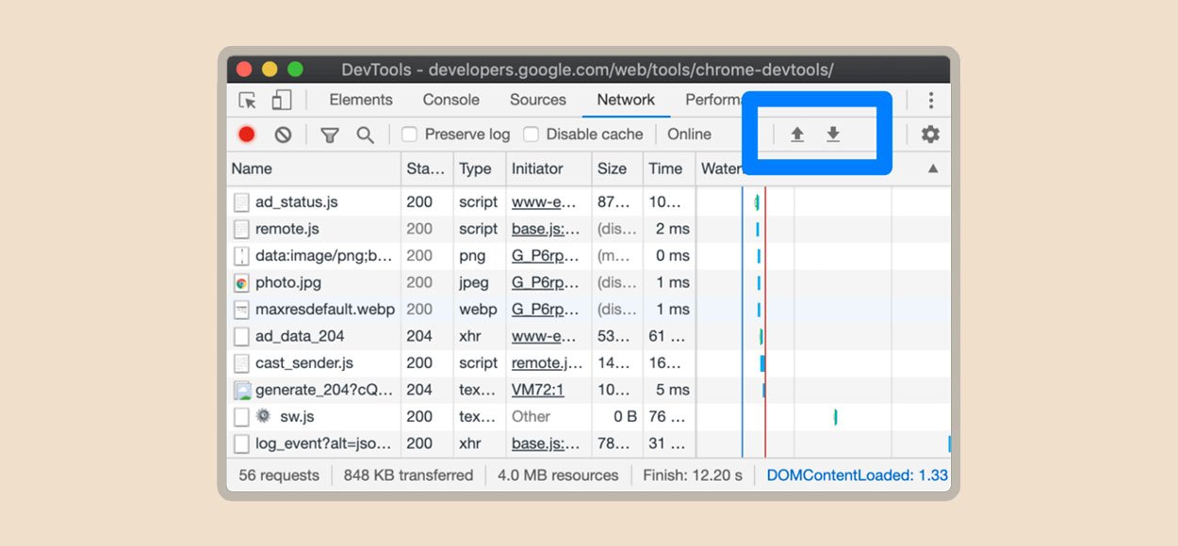Click the Export HAR download arrow
Screen dimensions: 1178x546
pyautogui.click(x=833, y=135)
